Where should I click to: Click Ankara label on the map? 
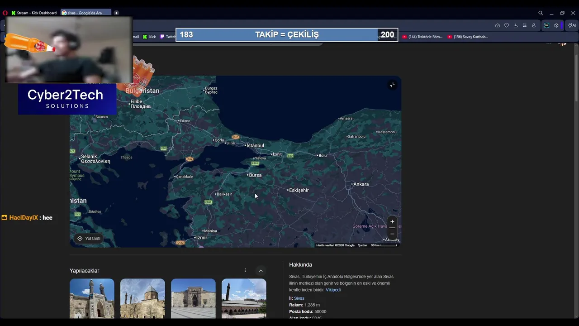tap(360, 184)
